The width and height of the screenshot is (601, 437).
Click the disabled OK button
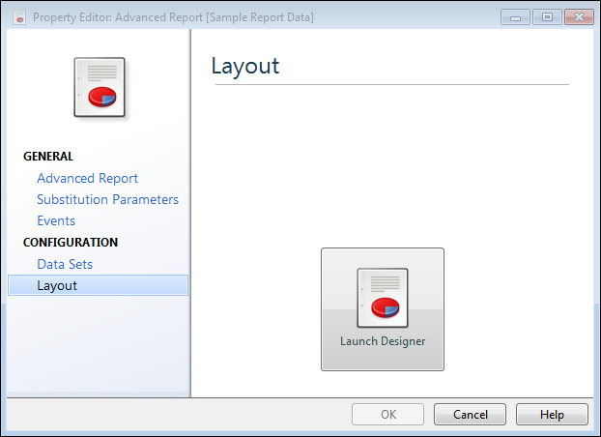point(387,415)
